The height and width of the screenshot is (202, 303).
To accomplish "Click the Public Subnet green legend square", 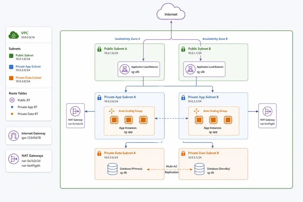I will (11, 56).
